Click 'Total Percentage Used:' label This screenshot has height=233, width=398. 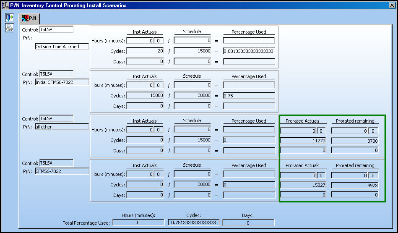(86, 223)
